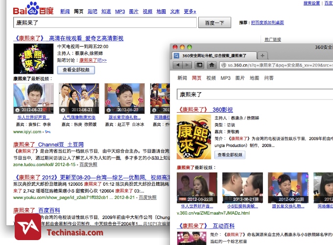
Task: Click the 360 search input field
Action: pos(255,95)
